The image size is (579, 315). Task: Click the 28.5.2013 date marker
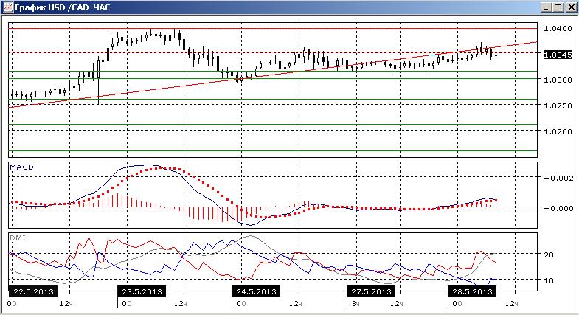point(472,291)
